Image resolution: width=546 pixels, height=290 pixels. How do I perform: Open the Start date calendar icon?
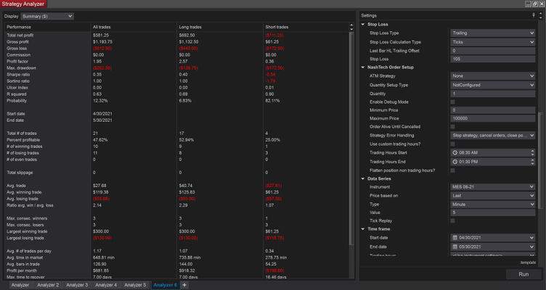pos(455,237)
